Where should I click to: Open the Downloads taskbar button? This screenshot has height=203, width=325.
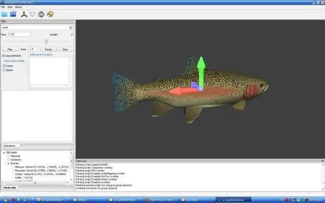pyautogui.click(x=197, y=200)
